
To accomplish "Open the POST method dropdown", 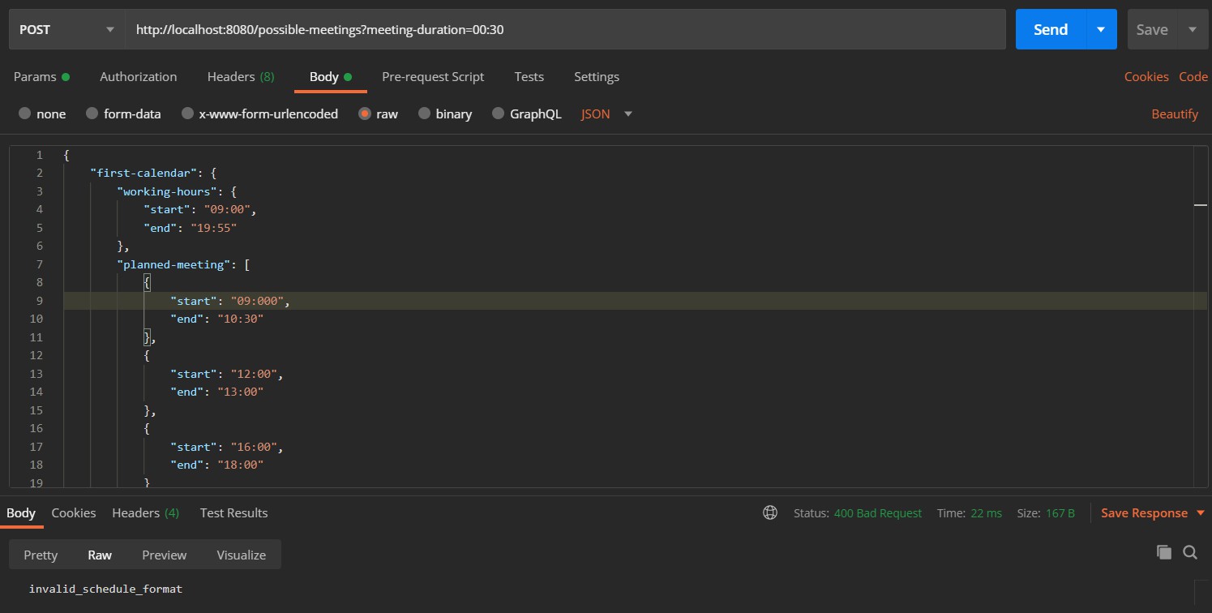I will click(x=66, y=29).
